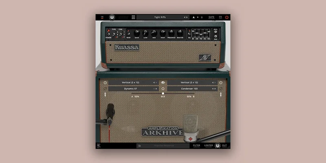Click the MASTER knob
Image resolution: width=326 pixels, height=163 pixels.
tap(180, 33)
